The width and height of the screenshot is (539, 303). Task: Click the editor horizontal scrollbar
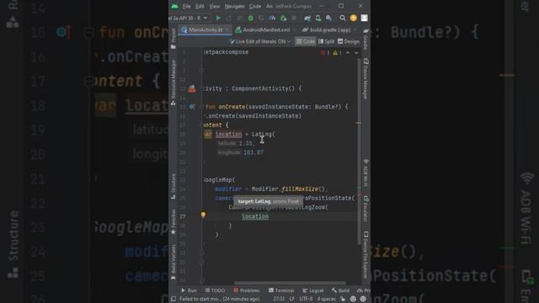(x=290, y=283)
